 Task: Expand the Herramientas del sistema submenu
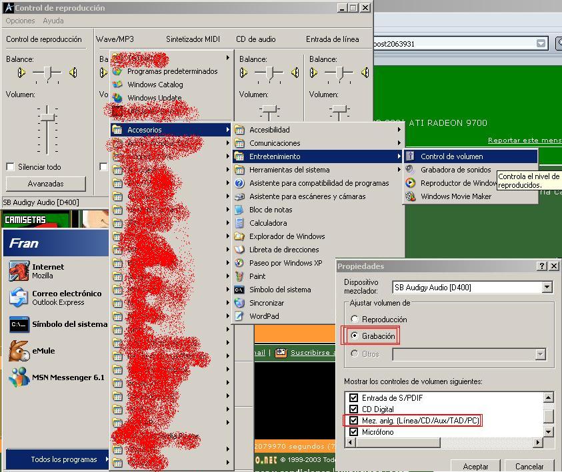coord(399,170)
